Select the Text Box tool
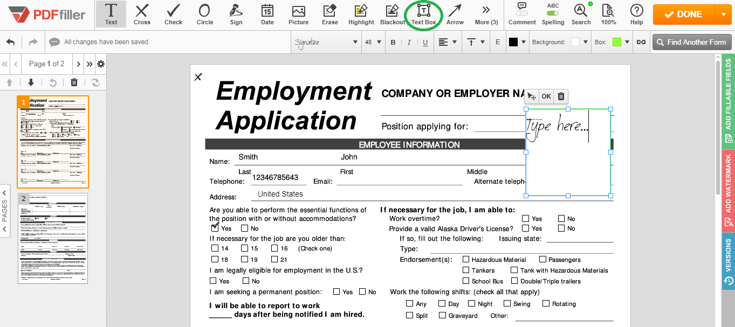 pos(423,15)
